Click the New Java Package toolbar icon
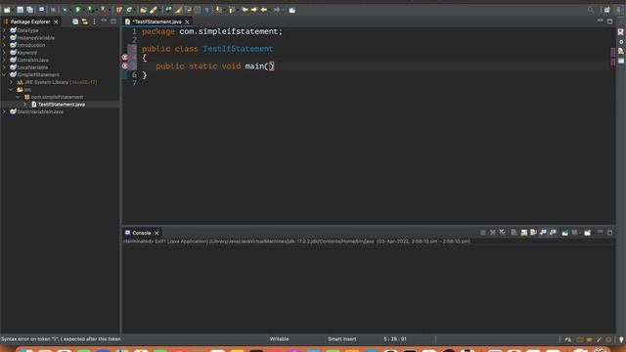The width and height of the screenshot is (626, 352). pos(119,10)
